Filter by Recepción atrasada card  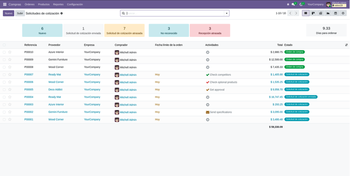click(x=210, y=30)
